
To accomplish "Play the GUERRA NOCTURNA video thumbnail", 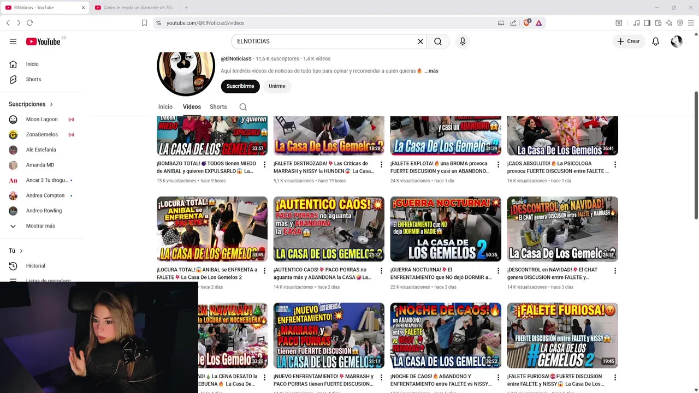I will pyautogui.click(x=446, y=229).
